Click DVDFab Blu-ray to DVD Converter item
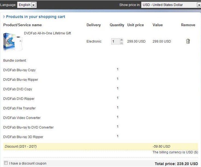This screenshot has width=201, height=167. [x=28, y=127]
